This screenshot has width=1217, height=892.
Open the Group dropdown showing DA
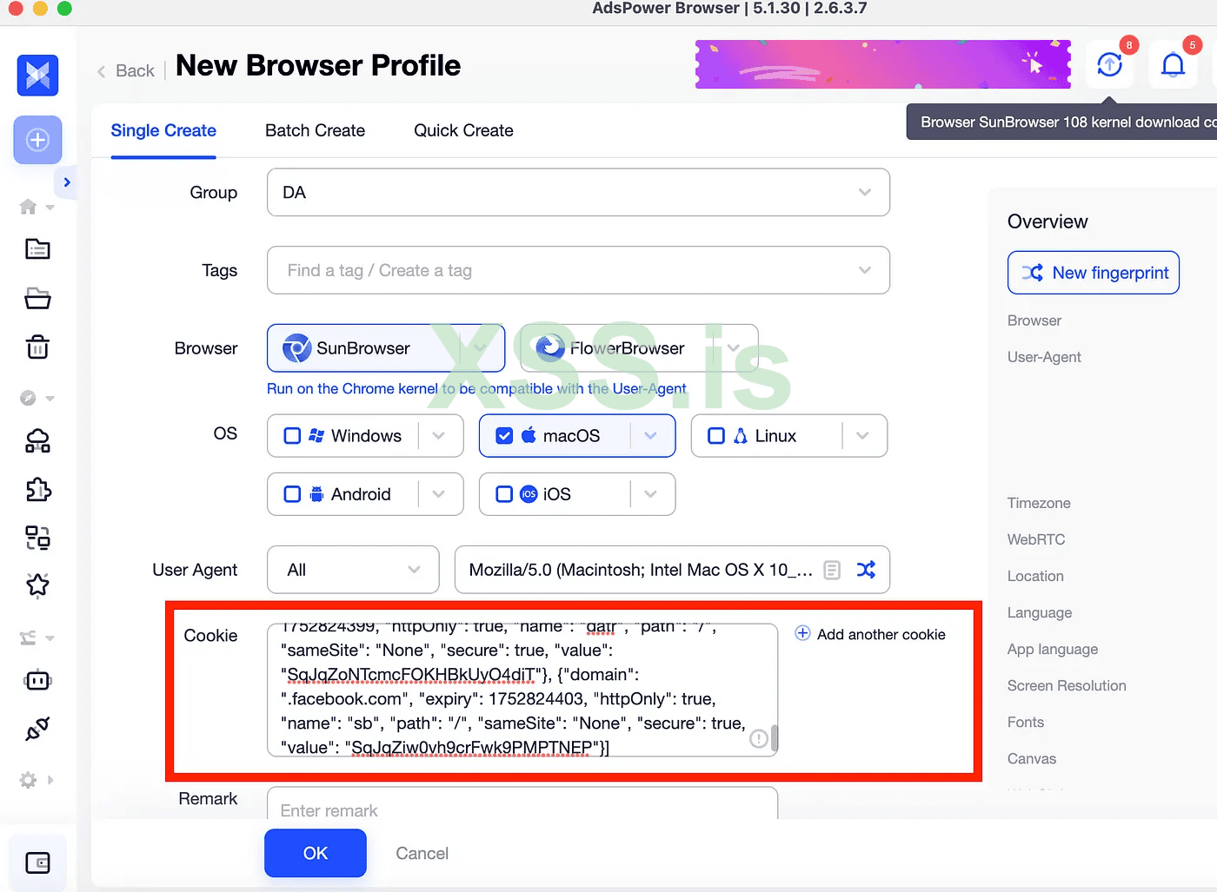(x=578, y=192)
